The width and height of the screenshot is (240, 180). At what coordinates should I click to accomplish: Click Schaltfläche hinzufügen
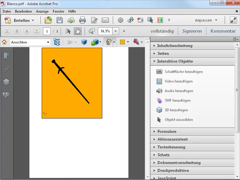[179, 72]
